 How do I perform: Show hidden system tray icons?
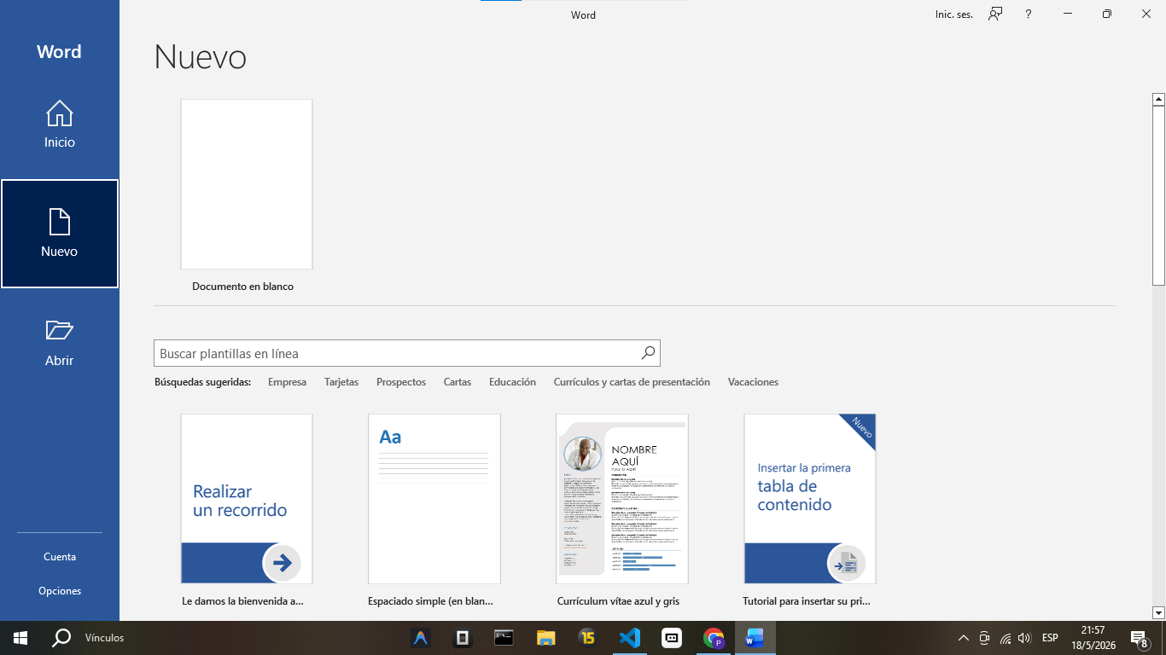point(964,638)
